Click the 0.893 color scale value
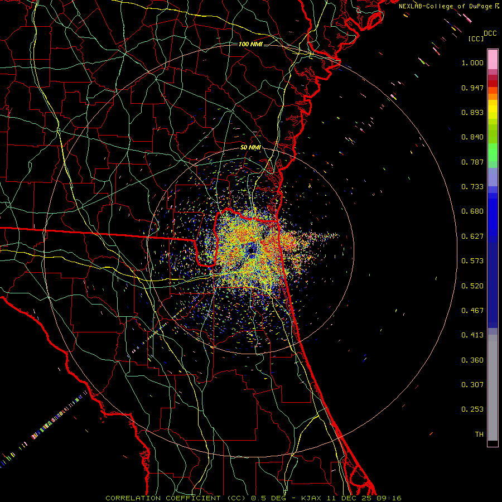 472,112
